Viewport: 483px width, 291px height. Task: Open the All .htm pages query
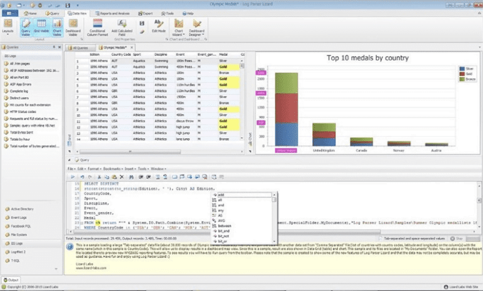pos(20,64)
